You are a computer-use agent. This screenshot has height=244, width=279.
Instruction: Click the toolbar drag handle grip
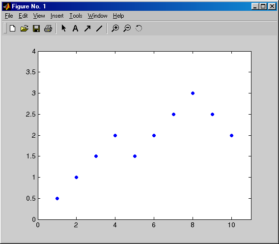(5, 28)
